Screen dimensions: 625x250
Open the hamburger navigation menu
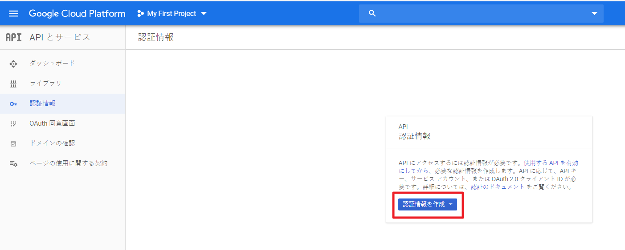point(14,13)
